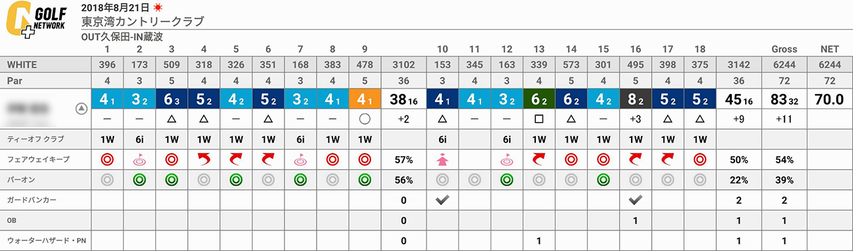Click hole 1 fairway keep bullseye icon
Image resolution: width=853 pixels, height=251 pixels.
107,158
